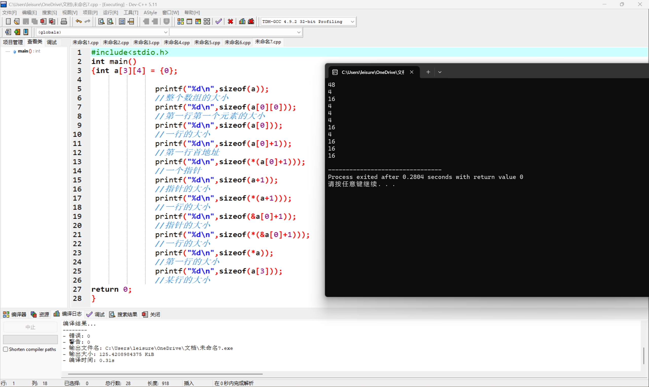This screenshot has width=649, height=387.
Task: Open the 工具[T] menu
Action: [x=131, y=12]
